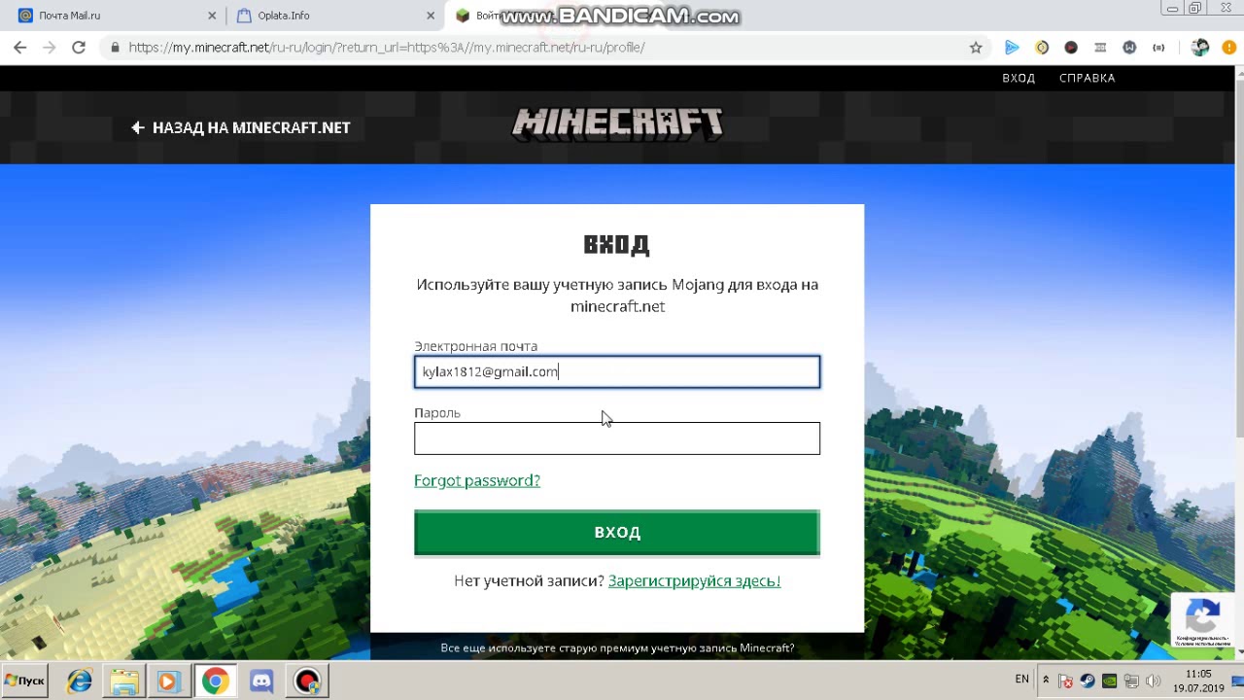The height and width of the screenshot is (700, 1244).
Task: Show hidden tray icons
Action: click(x=1046, y=680)
